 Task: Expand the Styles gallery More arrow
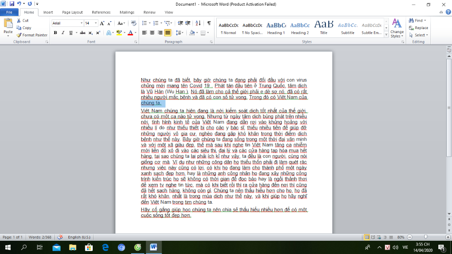tap(386, 34)
